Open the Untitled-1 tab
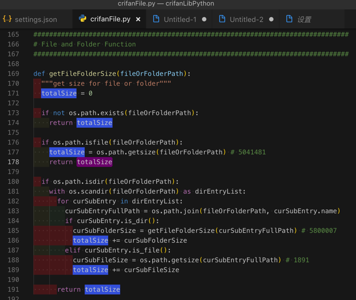This screenshot has width=356, height=300. pyautogui.click(x=180, y=20)
